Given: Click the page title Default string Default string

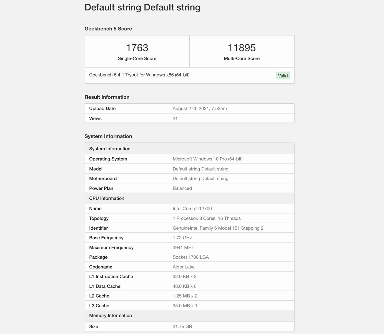Looking at the screenshot, I should pyautogui.click(x=142, y=8).
